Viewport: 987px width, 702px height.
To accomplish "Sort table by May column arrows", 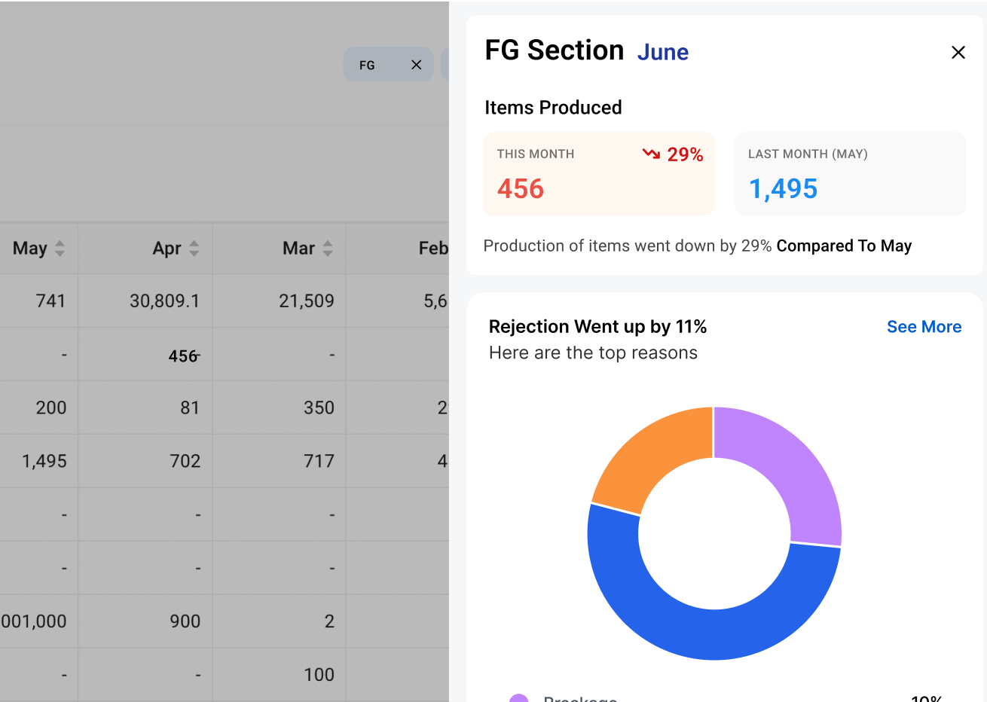I will point(60,248).
